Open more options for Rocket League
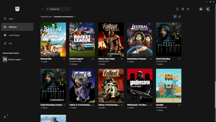Screen dimensions: 216x122 pos(93,59)
